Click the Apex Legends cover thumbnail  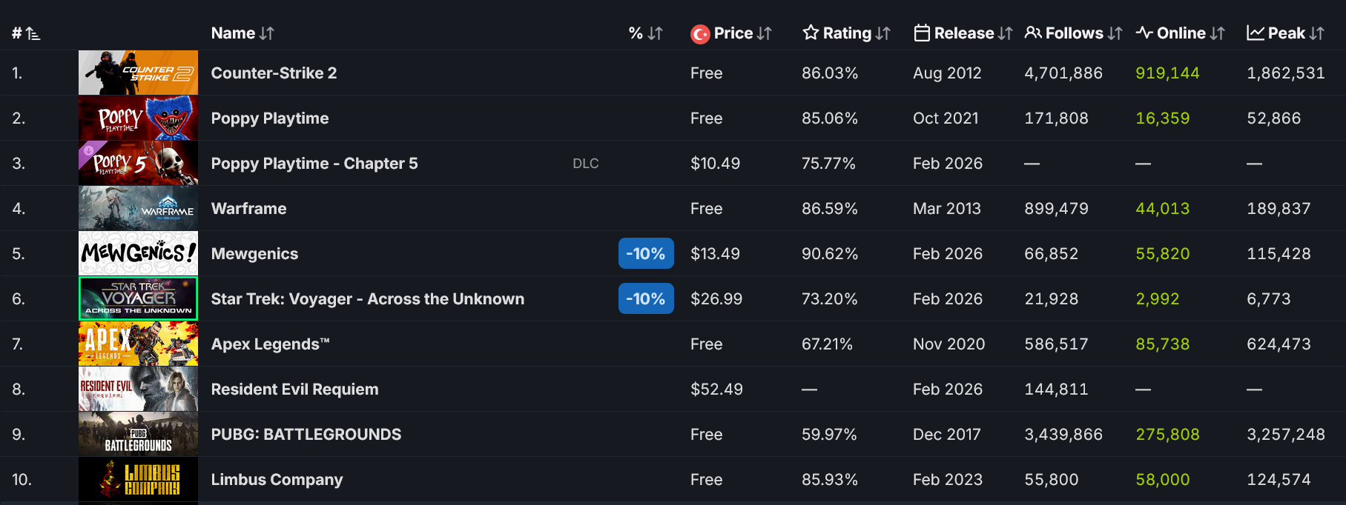pos(138,344)
